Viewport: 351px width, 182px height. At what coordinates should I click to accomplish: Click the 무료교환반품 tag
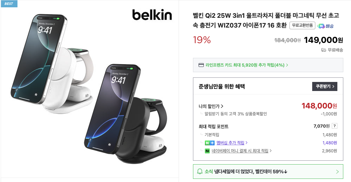point(302,25)
